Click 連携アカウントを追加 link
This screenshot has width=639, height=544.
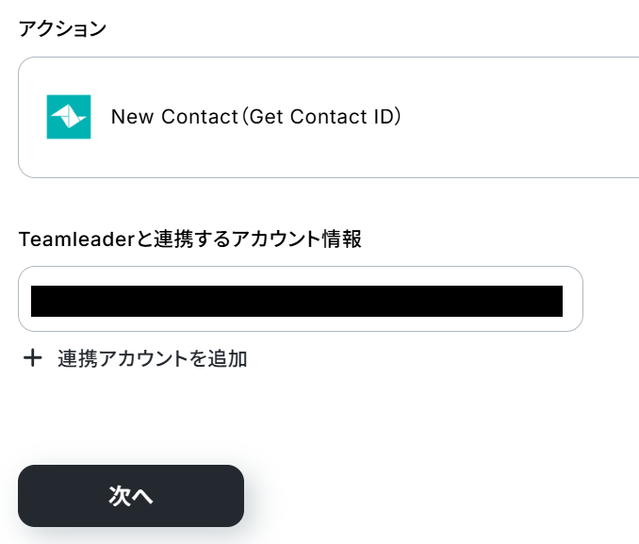point(152,358)
